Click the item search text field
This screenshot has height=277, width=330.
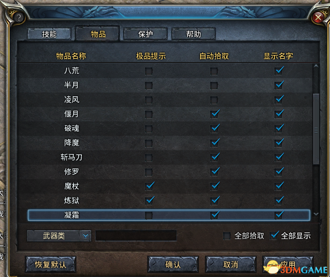click(136, 235)
